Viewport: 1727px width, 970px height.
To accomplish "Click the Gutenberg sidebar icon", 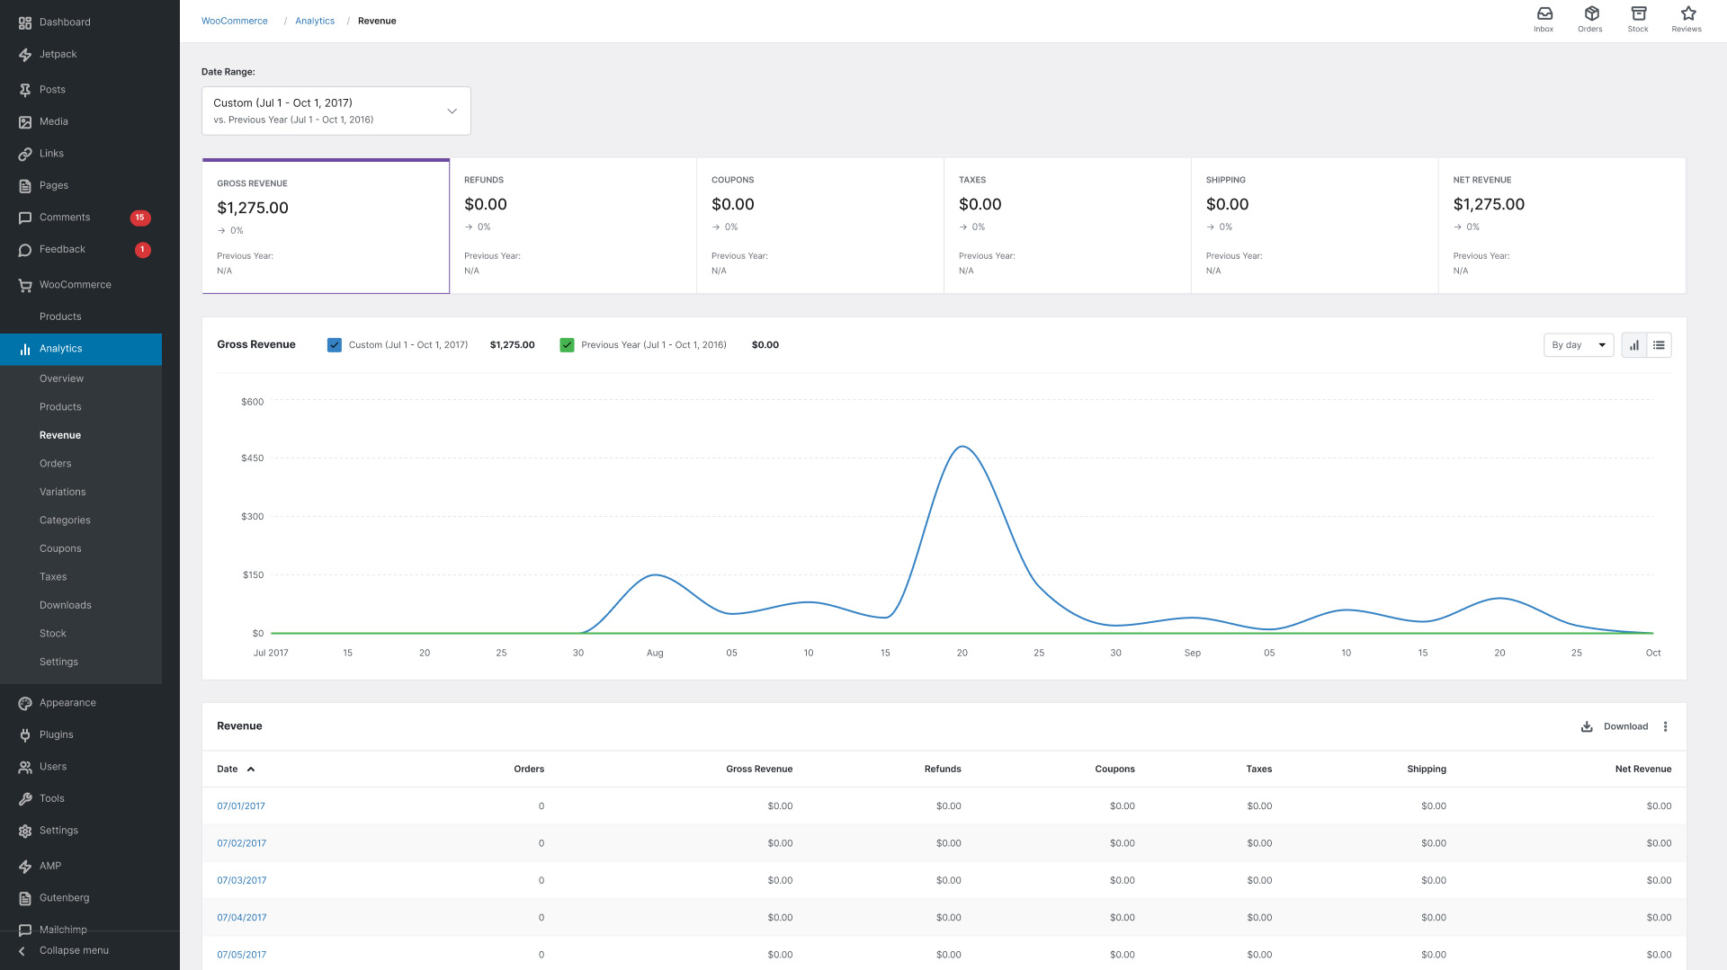I will [25, 898].
